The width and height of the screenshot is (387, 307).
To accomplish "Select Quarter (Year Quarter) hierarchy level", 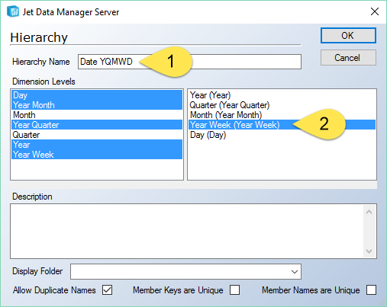I will 230,105.
